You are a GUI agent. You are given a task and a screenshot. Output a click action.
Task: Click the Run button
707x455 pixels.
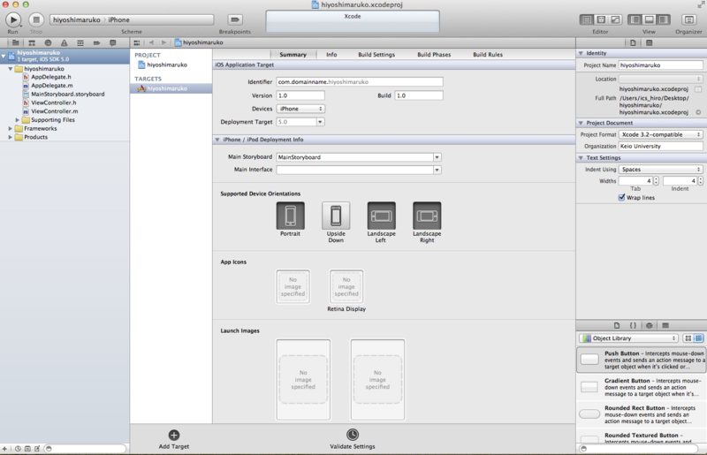pyautogui.click(x=13, y=19)
